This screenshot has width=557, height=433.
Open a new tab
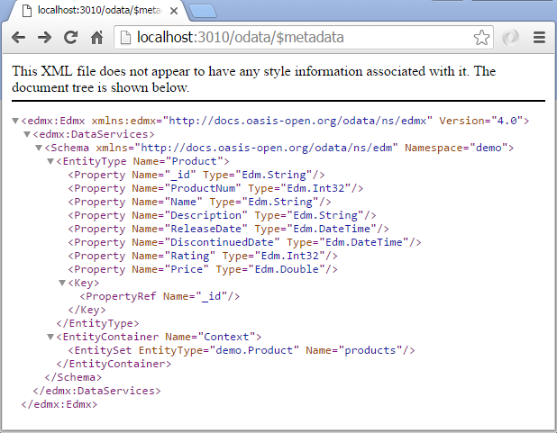203,11
